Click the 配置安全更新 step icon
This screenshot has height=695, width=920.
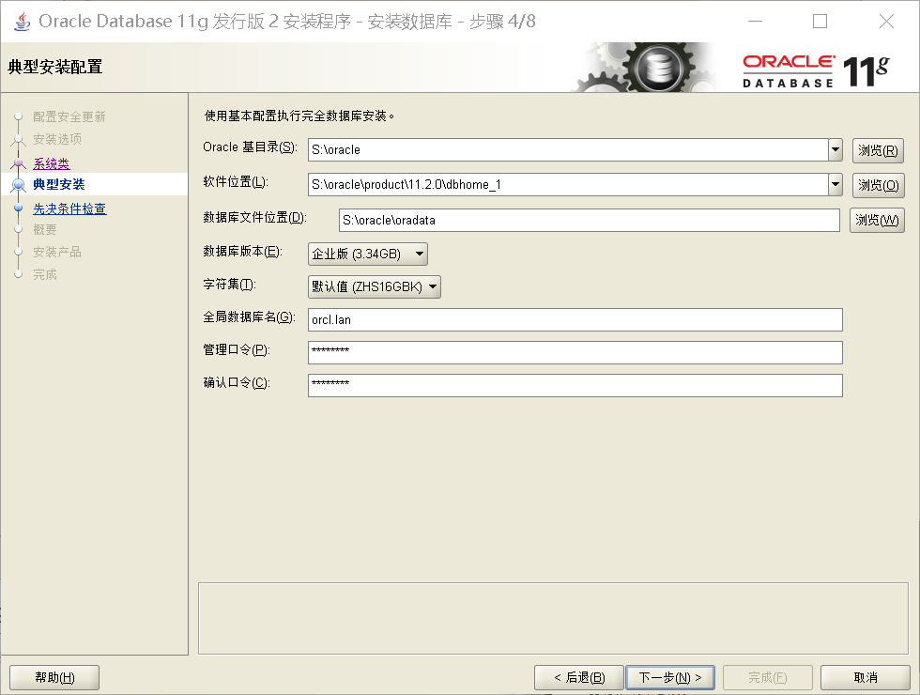pyautogui.click(x=20, y=117)
